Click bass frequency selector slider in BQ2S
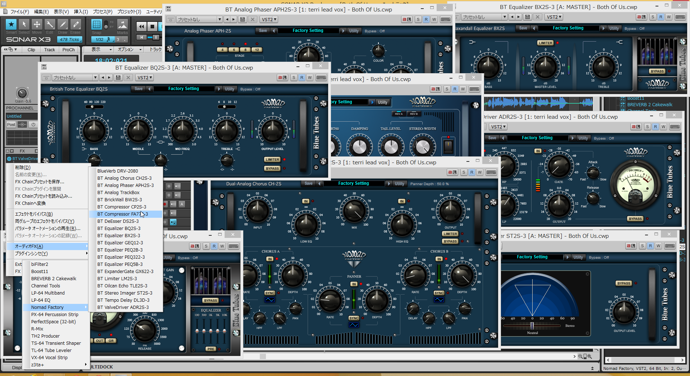This screenshot has height=376, width=690. pos(95,107)
